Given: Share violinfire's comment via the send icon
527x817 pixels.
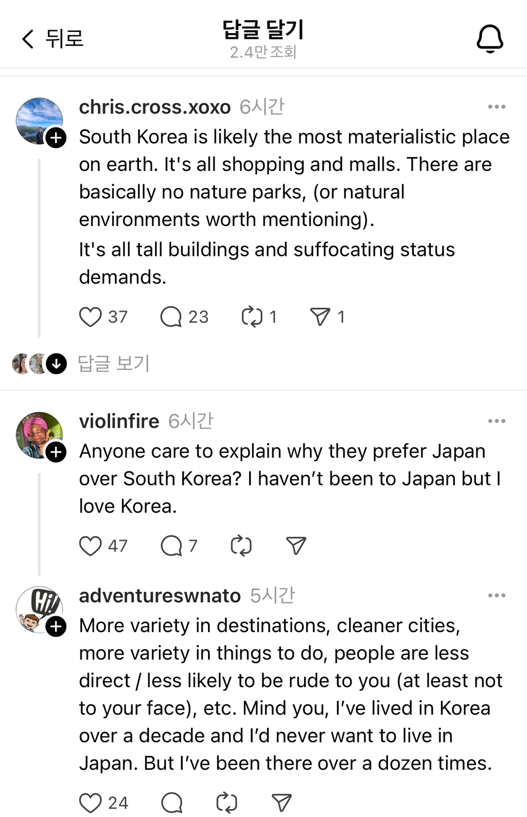Looking at the screenshot, I should click(x=295, y=545).
